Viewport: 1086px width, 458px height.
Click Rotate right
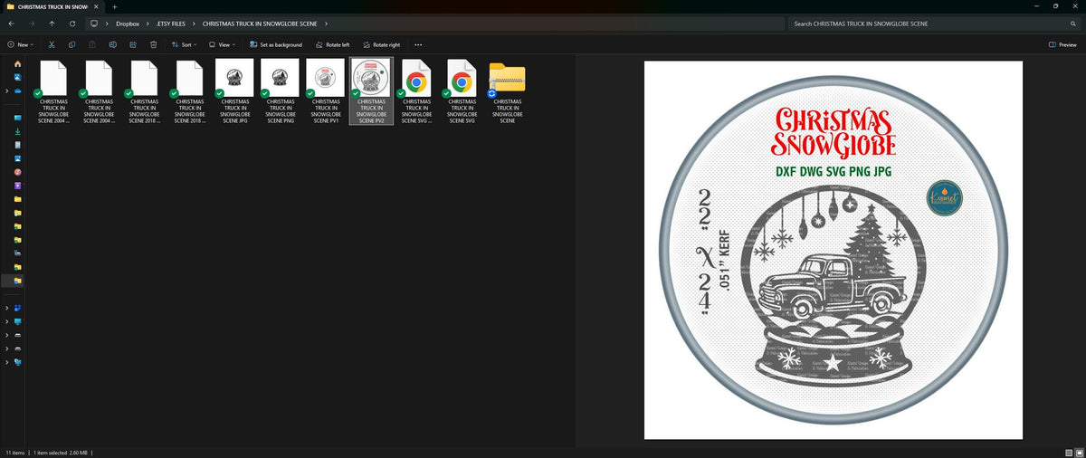coord(381,44)
